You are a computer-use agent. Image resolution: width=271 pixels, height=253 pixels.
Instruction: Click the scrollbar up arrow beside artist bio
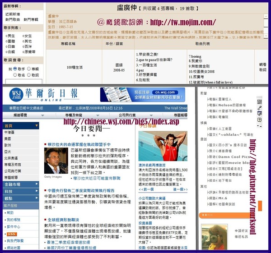266,16
